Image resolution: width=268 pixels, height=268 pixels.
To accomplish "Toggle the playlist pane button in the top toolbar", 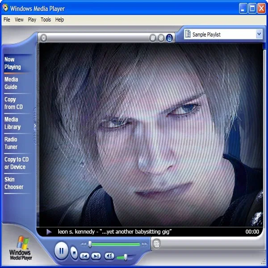I will tap(169, 38).
